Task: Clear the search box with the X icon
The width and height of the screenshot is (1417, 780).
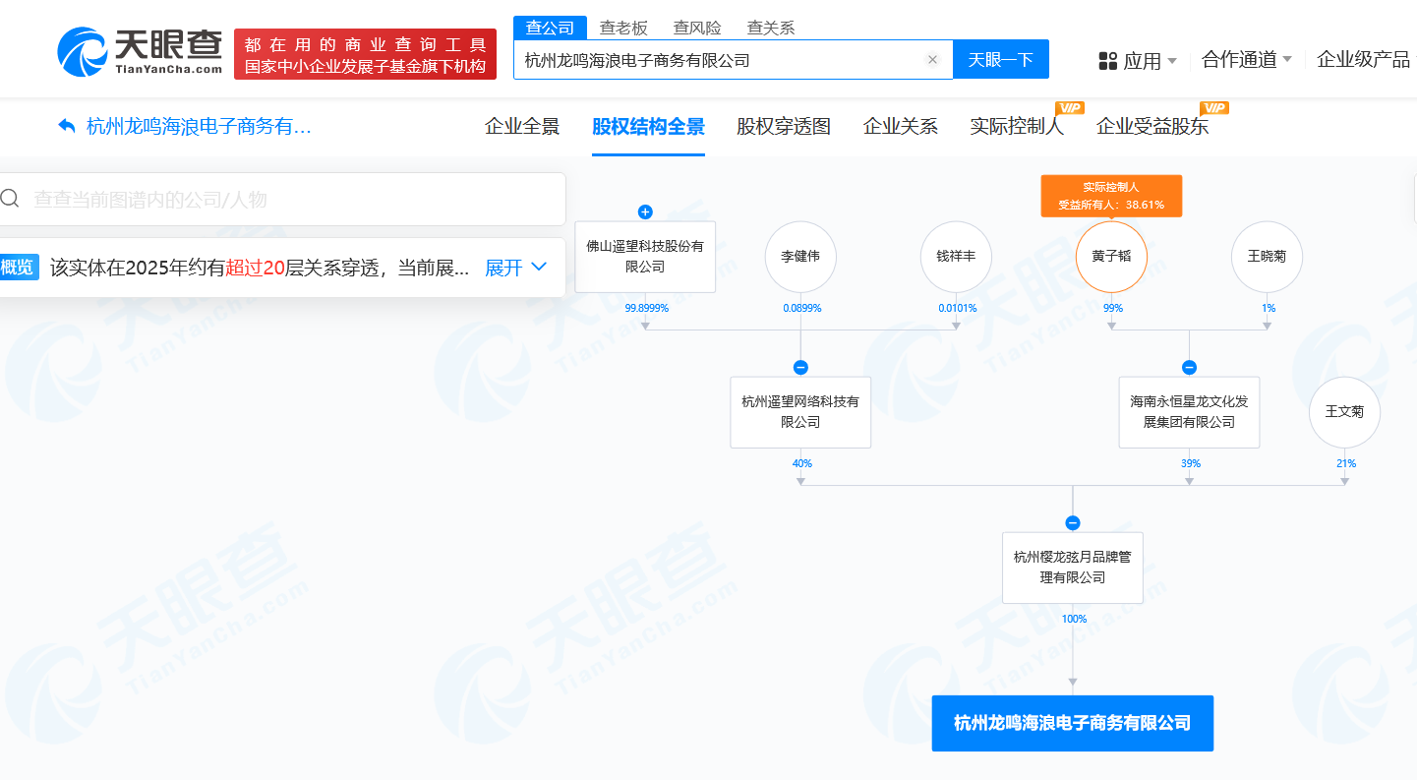Action: [932, 60]
